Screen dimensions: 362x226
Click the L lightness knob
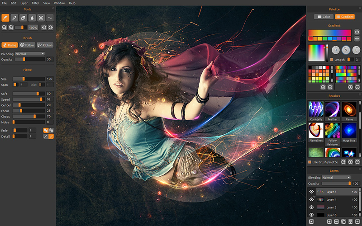click(356, 50)
